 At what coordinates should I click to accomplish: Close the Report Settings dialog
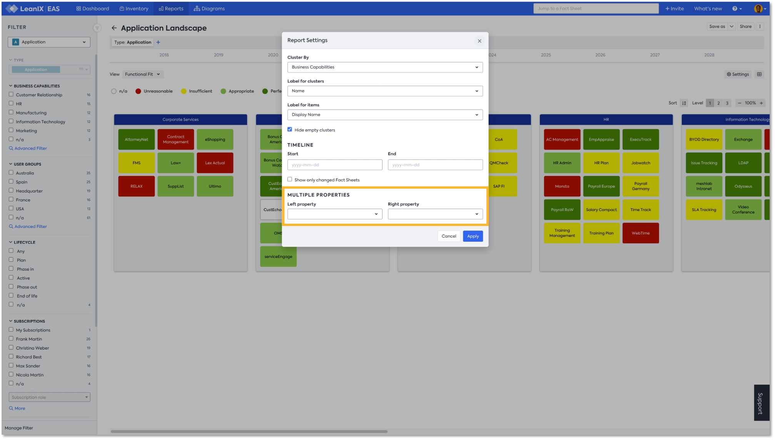coord(479,41)
